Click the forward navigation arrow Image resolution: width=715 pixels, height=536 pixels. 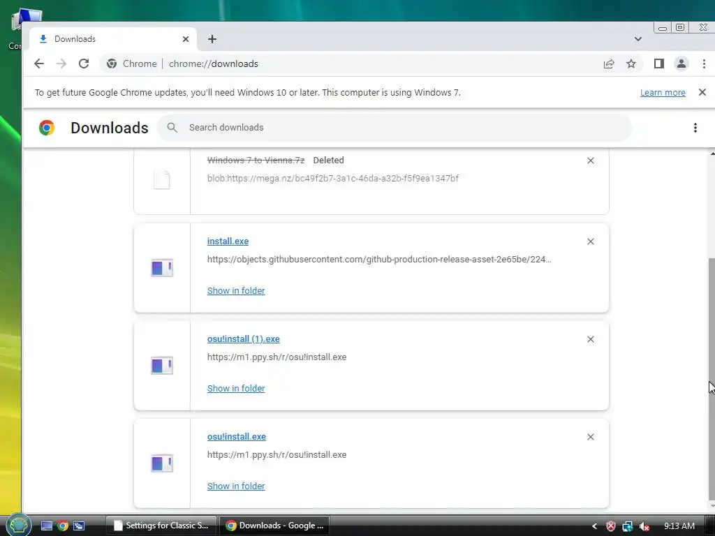[61, 64]
